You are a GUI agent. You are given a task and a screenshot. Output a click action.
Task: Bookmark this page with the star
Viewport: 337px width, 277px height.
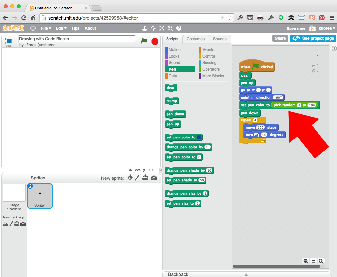point(229,18)
